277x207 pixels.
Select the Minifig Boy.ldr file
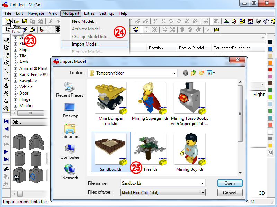(x=189, y=152)
